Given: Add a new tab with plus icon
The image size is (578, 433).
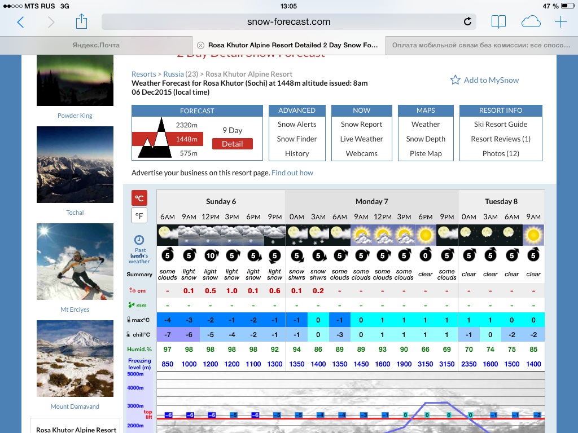Looking at the screenshot, I should pyautogui.click(x=561, y=22).
